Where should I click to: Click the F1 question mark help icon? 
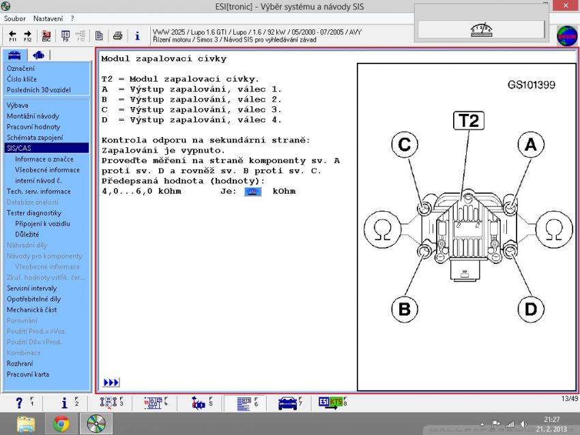click(19, 403)
